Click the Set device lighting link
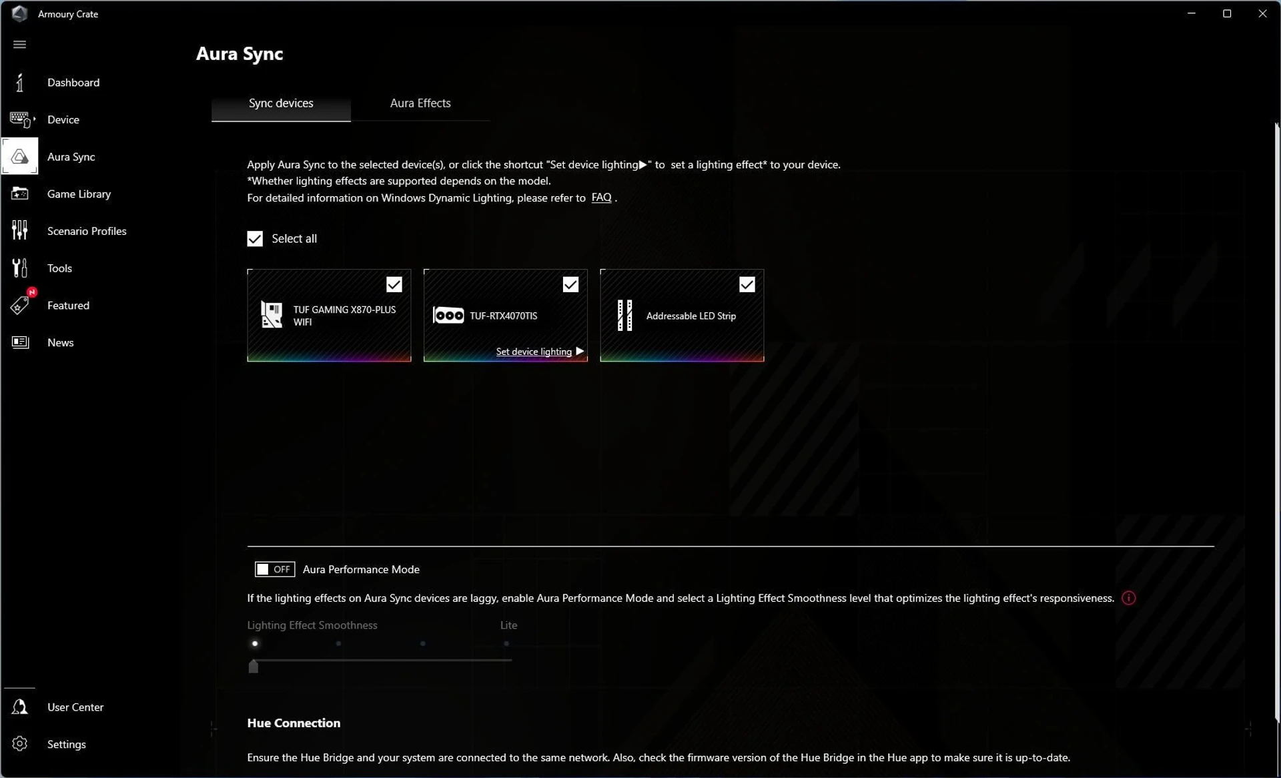The image size is (1281, 778). coord(534,352)
